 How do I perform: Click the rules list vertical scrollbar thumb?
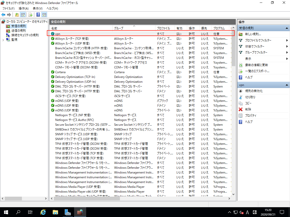click(233, 48)
